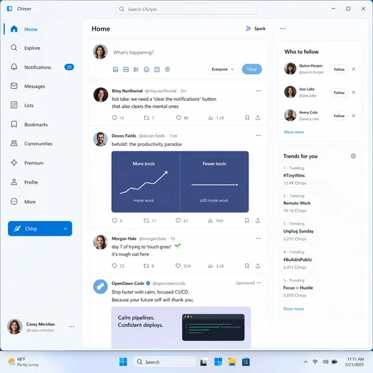Open more options on OpenDawn Code ad

[x=259, y=283]
